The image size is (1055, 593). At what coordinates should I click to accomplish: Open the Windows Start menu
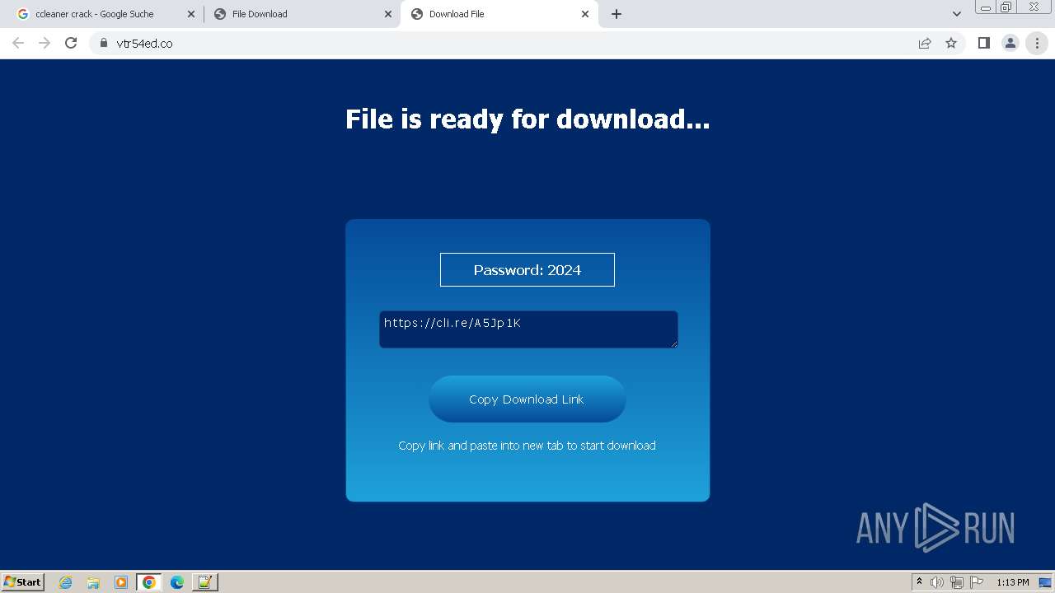[23, 581]
